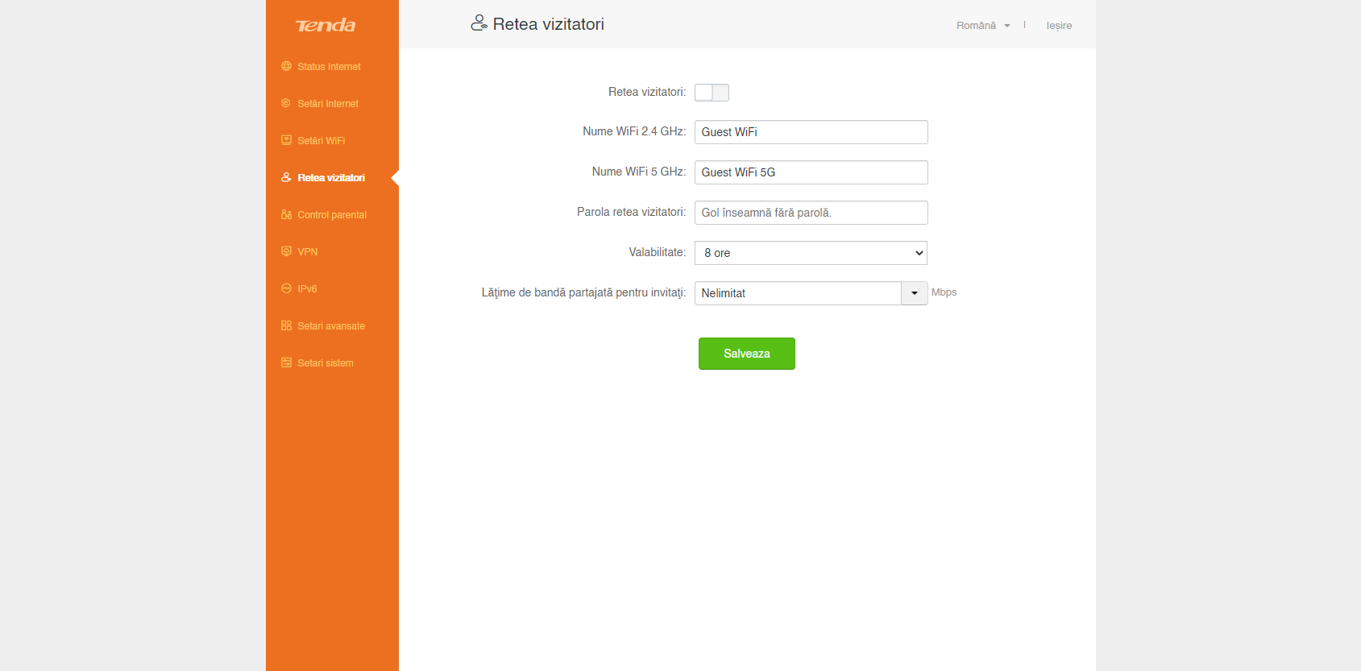
Task: Click the VPN sidebar icon
Action: 286,251
